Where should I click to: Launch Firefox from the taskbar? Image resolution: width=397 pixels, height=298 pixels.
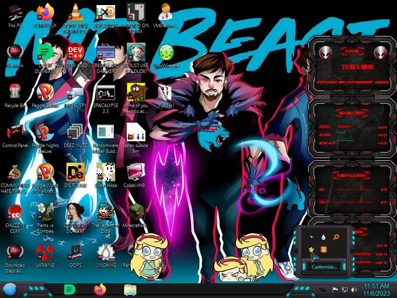(x=100, y=289)
